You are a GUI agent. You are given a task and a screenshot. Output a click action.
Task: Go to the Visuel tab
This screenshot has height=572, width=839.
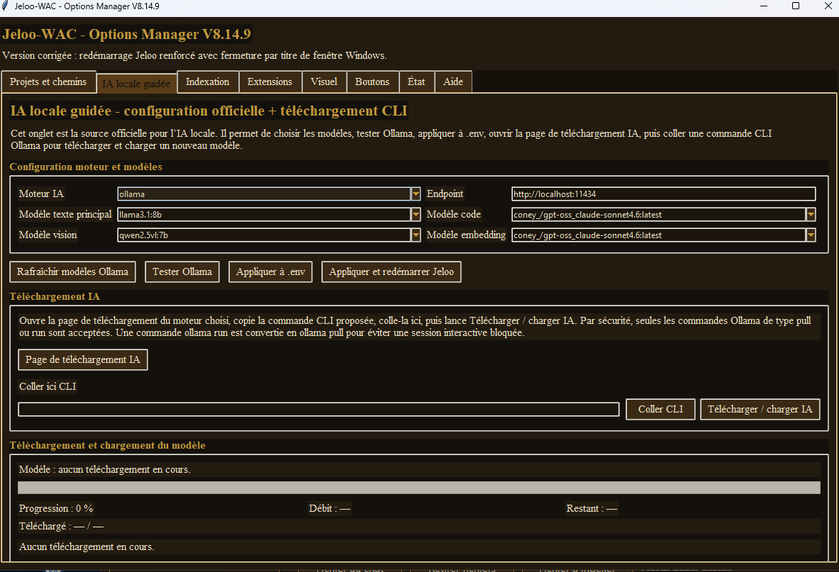click(323, 82)
